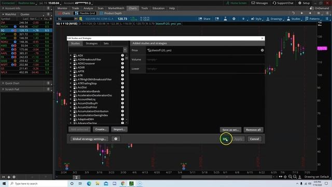Screen dimensions: 332x187
Task: Expand the ADXCrossover tree item
Action: coord(71,63)
